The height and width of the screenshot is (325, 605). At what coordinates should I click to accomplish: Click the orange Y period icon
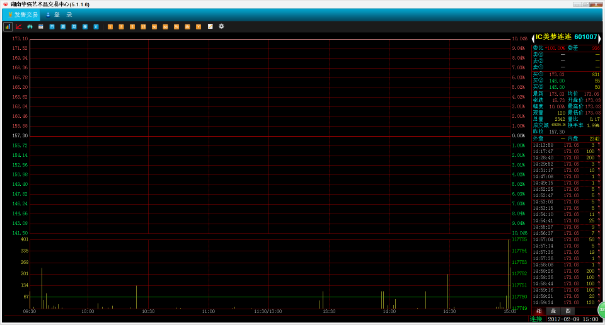tap(199, 26)
